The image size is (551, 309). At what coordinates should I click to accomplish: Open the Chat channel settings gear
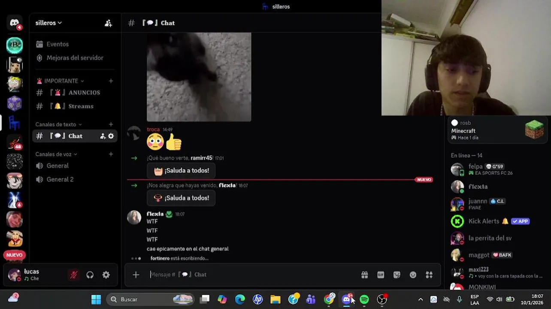click(x=111, y=136)
